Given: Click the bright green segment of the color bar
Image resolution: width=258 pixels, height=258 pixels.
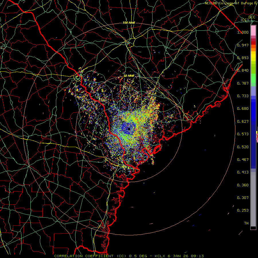Looking at the screenshot, I should (x=253, y=78).
